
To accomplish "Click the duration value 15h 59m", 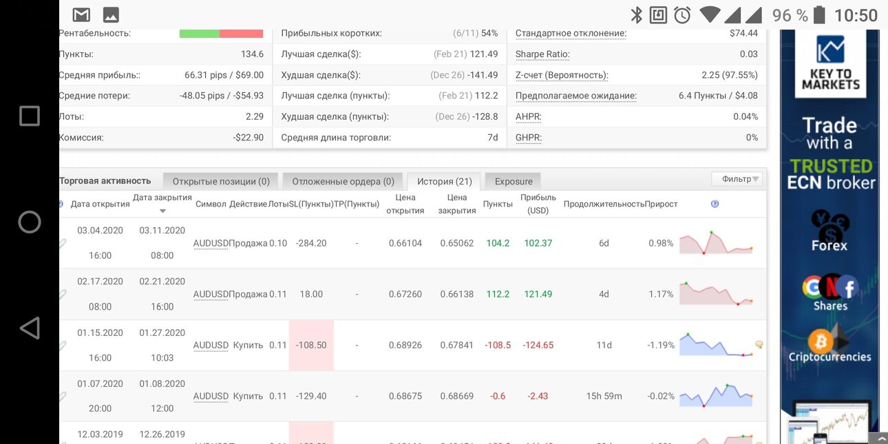I will [604, 396].
